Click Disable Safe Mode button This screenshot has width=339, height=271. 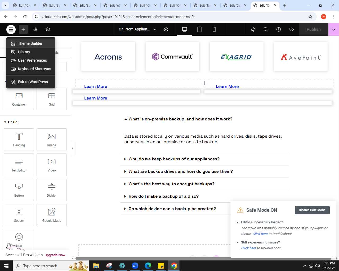312,210
